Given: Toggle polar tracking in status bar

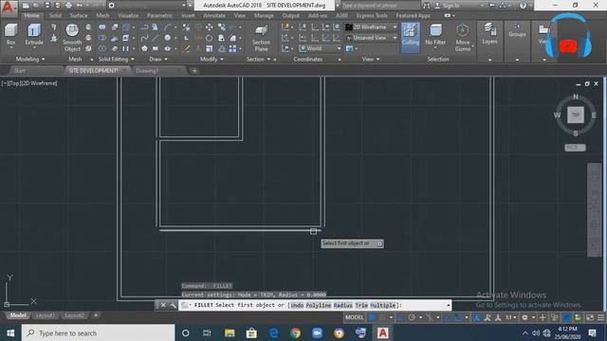Looking at the screenshot, I should coord(412,317).
